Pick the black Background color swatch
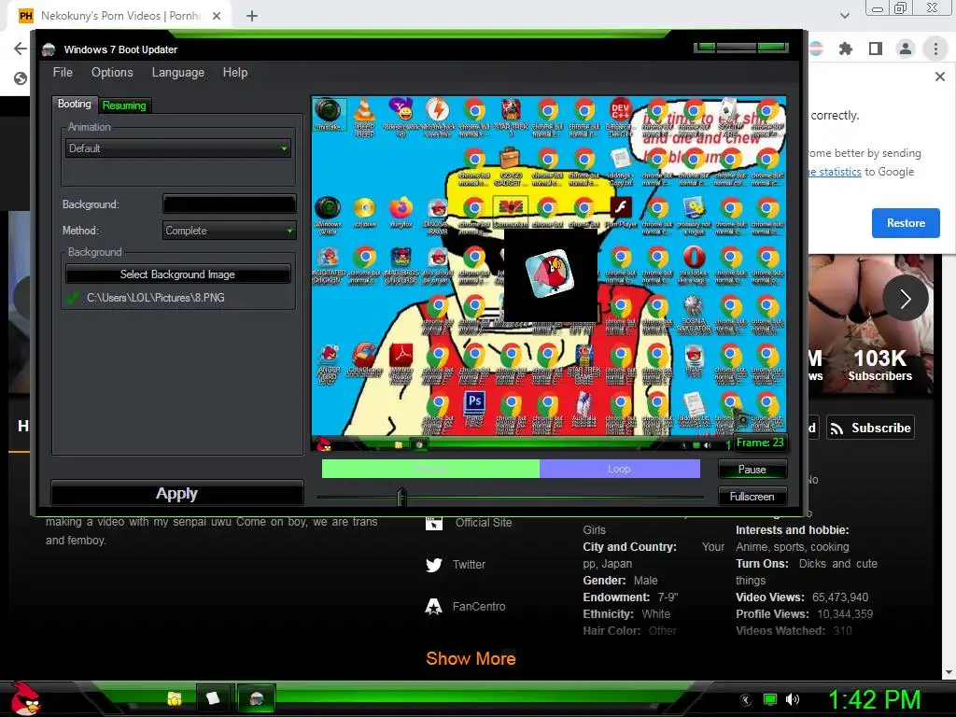This screenshot has height=717, width=956. (x=230, y=204)
